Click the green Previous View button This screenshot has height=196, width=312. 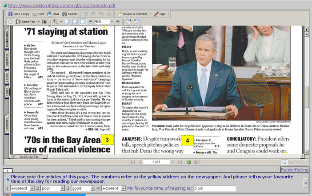pos(189,162)
